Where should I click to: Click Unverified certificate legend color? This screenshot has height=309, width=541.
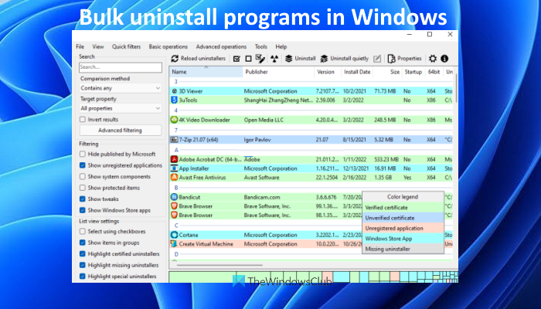pyautogui.click(x=403, y=218)
